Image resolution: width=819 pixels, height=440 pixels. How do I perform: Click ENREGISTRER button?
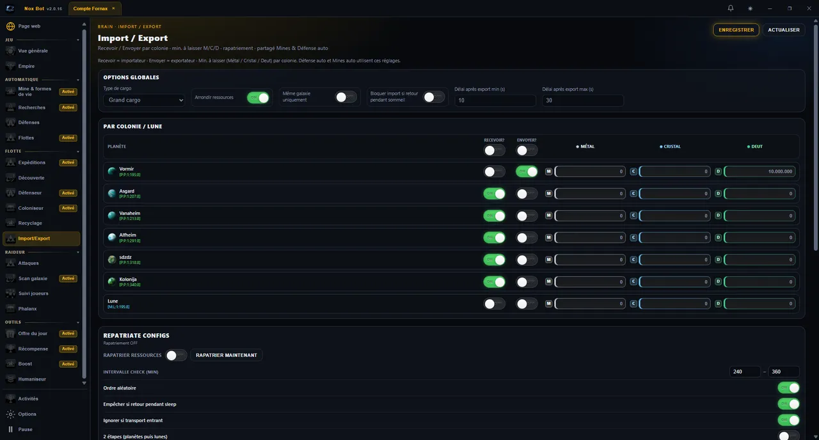[736, 29]
